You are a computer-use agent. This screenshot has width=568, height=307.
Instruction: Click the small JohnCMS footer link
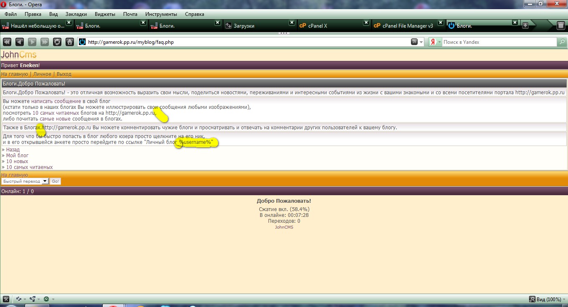(284, 227)
